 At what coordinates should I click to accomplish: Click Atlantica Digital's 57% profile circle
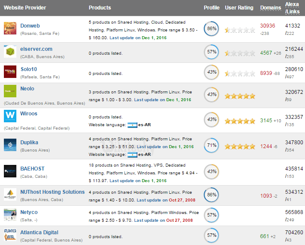(x=212, y=235)
